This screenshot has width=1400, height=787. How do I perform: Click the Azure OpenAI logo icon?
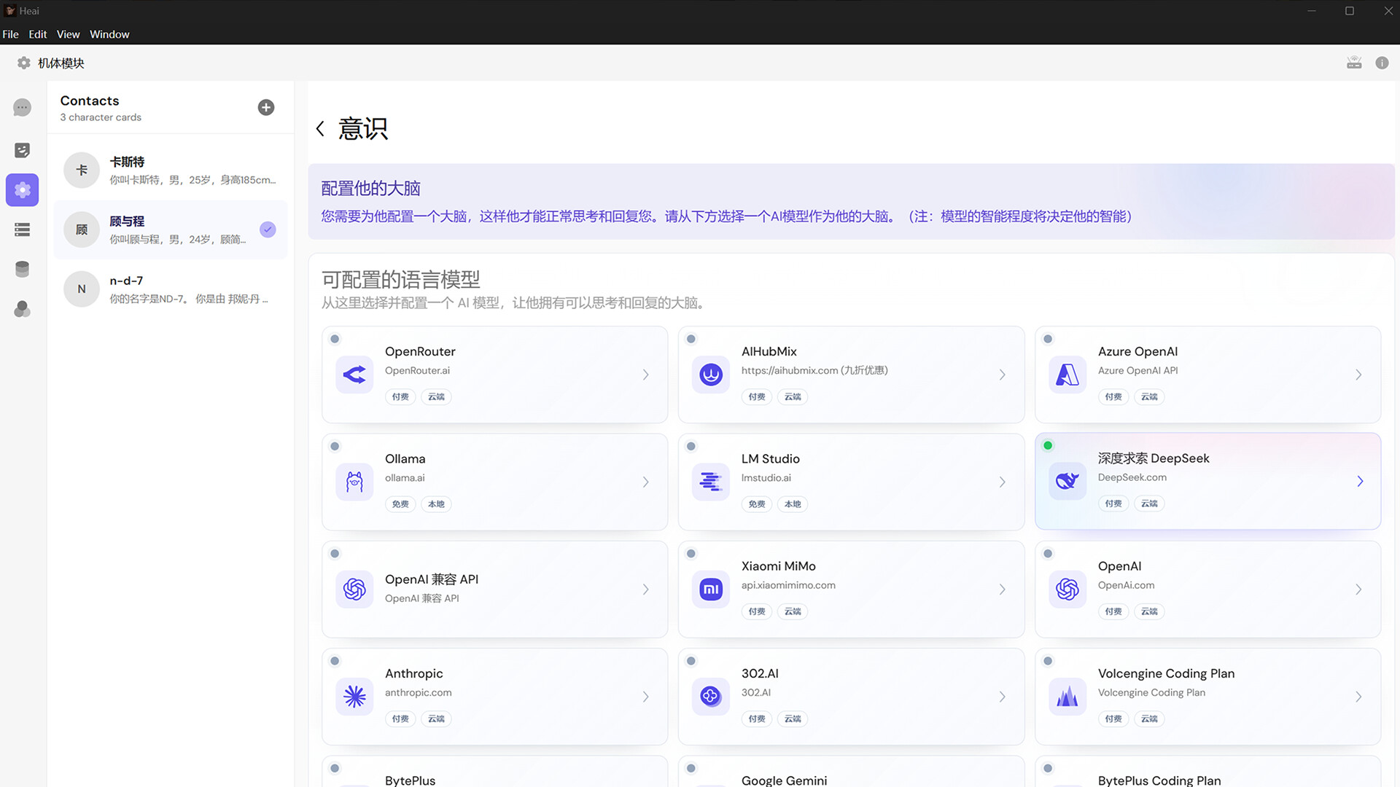click(x=1067, y=375)
